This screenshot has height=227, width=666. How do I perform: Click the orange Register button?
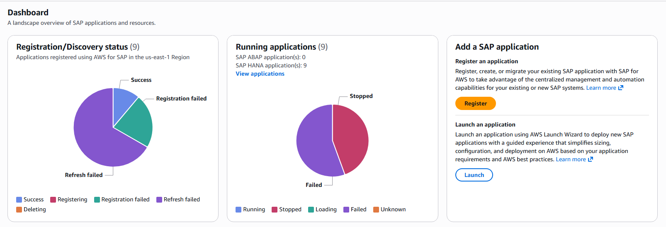(475, 103)
